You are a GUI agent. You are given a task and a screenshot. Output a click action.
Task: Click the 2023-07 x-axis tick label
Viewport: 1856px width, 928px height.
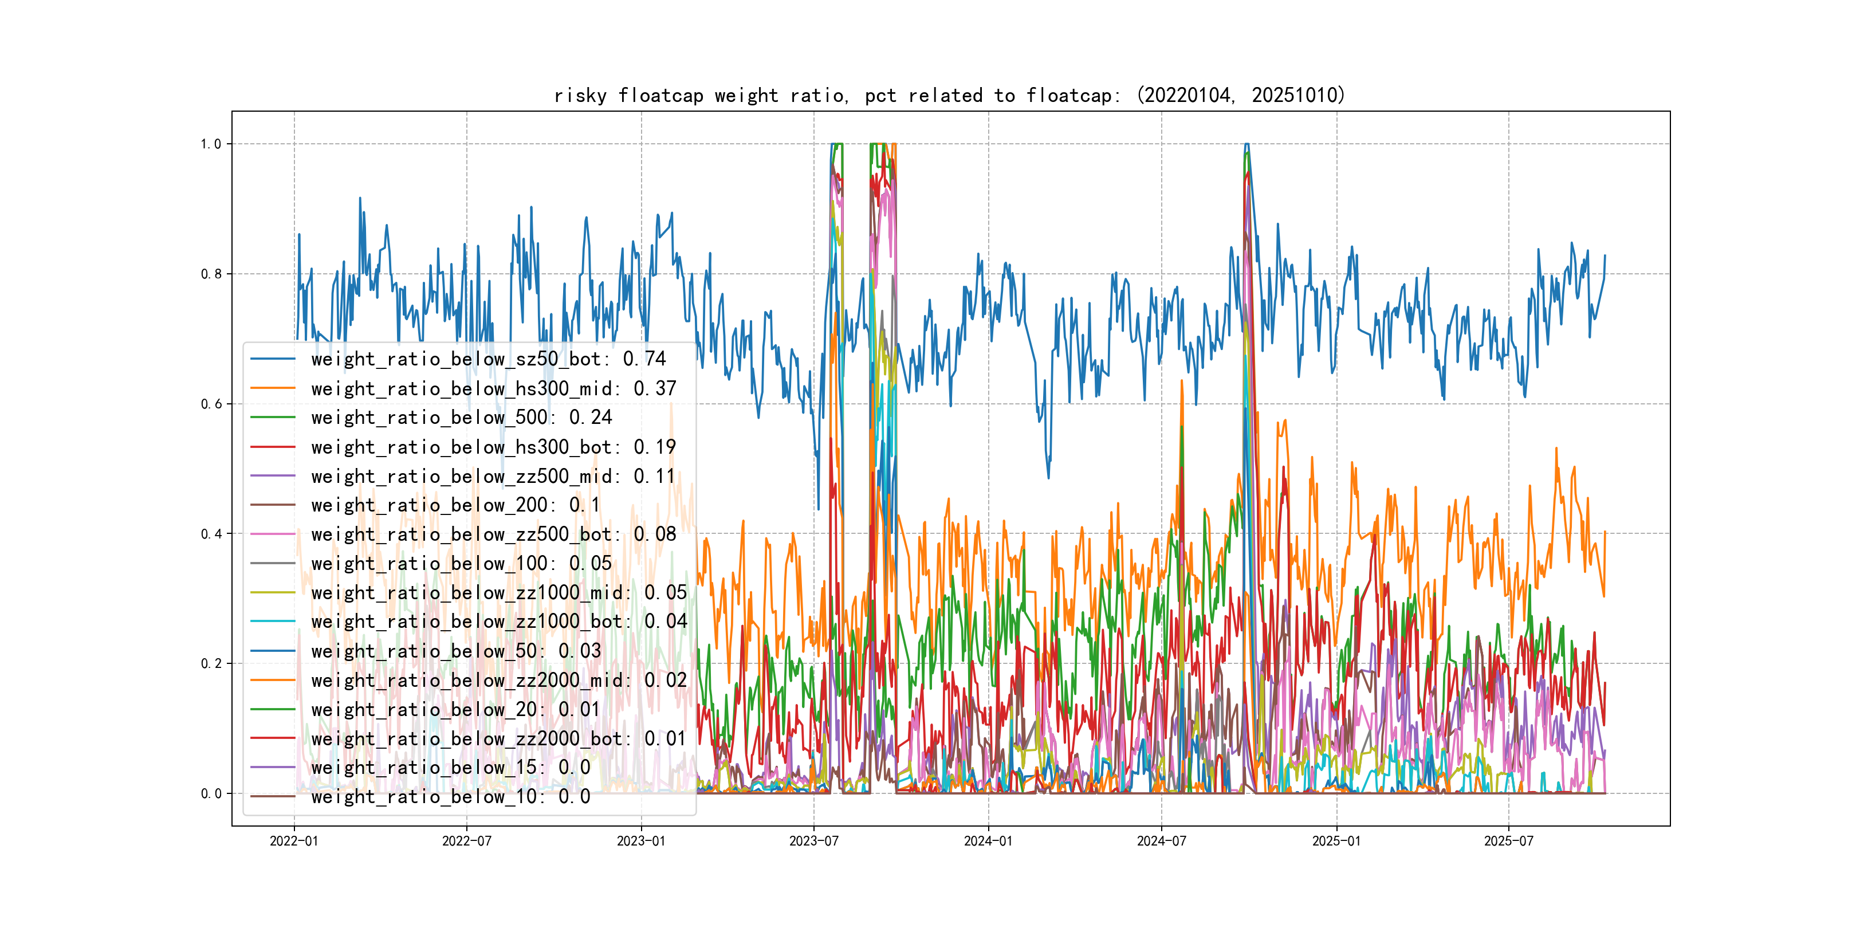[x=813, y=841]
